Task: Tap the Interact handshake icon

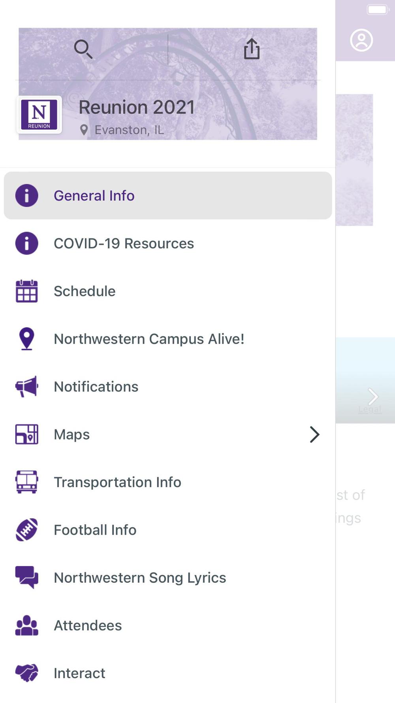Action: coord(27,673)
